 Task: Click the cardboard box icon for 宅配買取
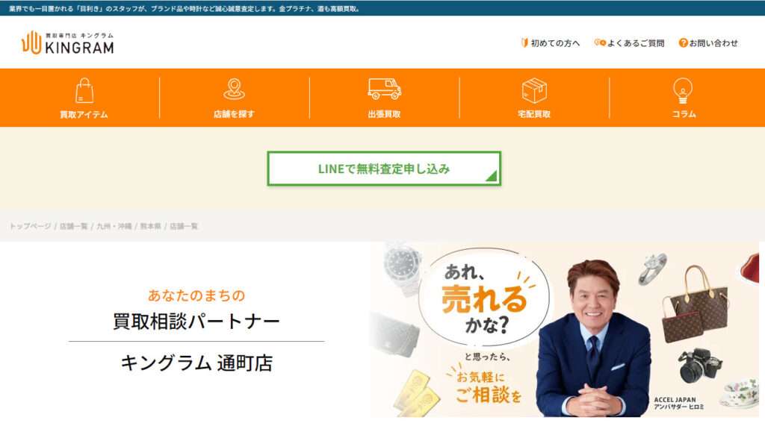point(534,90)
